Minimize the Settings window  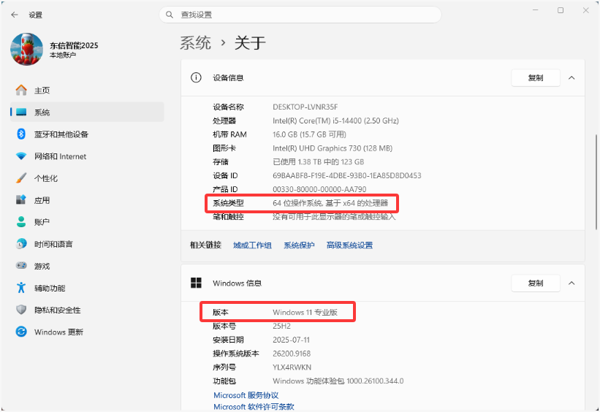tap(536, 10)
